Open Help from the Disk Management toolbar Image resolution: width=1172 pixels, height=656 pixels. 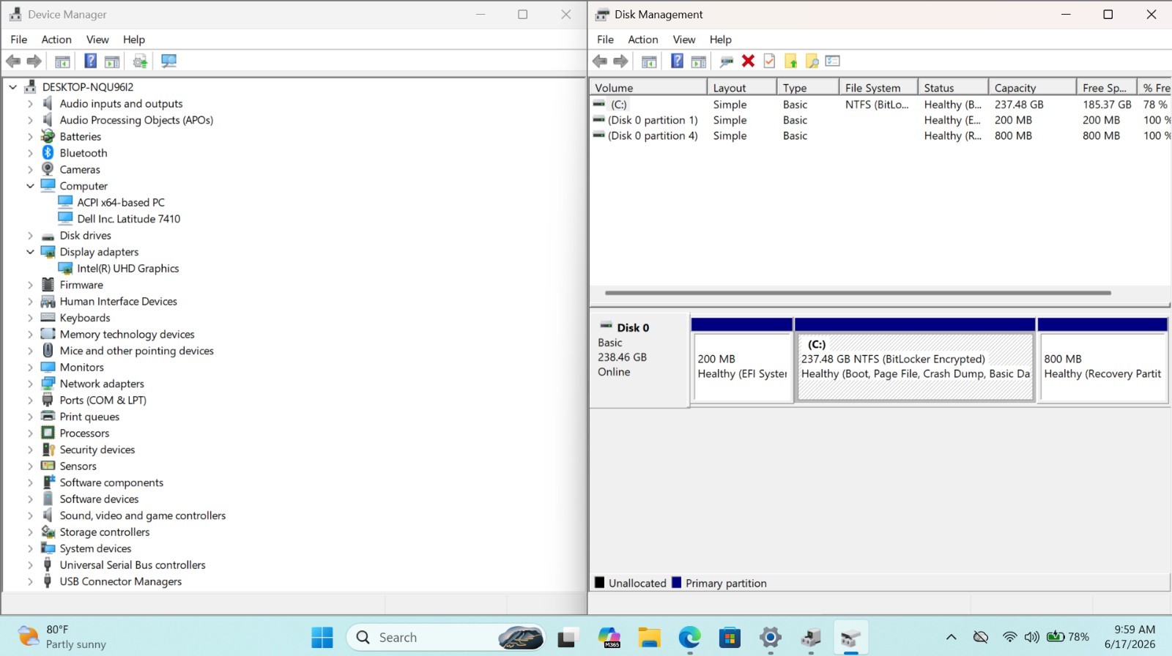[x=678, y=61]
